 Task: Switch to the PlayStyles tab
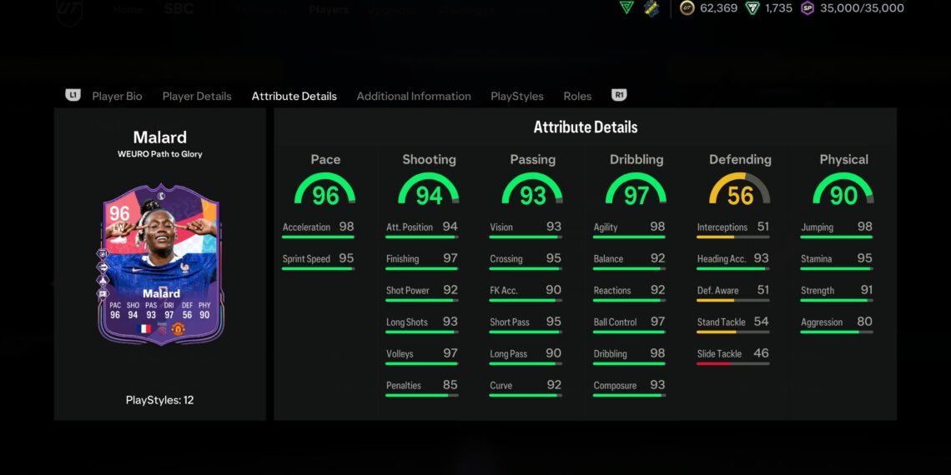[x=517, y=96]
